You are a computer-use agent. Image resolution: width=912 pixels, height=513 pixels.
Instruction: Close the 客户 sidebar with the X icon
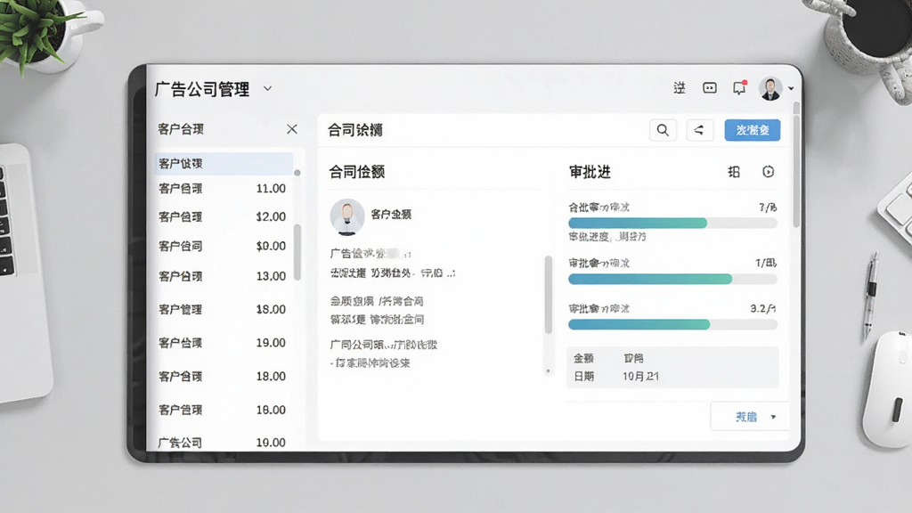tap(292, 129)
